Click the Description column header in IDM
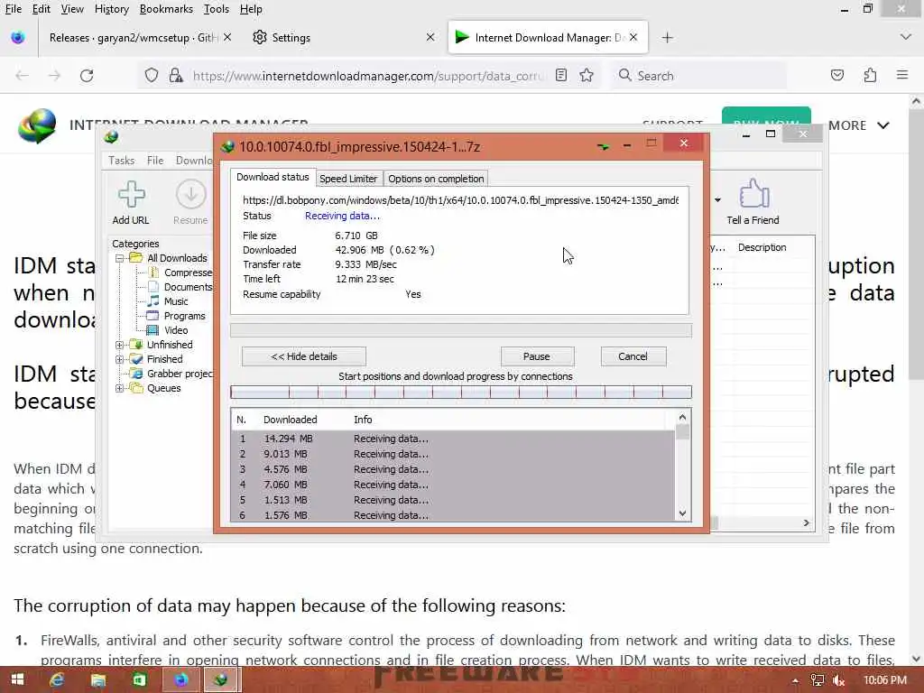 pos(762,247)
